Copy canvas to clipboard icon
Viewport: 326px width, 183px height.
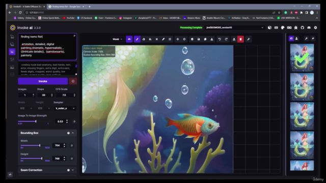(x=205, y=39)
